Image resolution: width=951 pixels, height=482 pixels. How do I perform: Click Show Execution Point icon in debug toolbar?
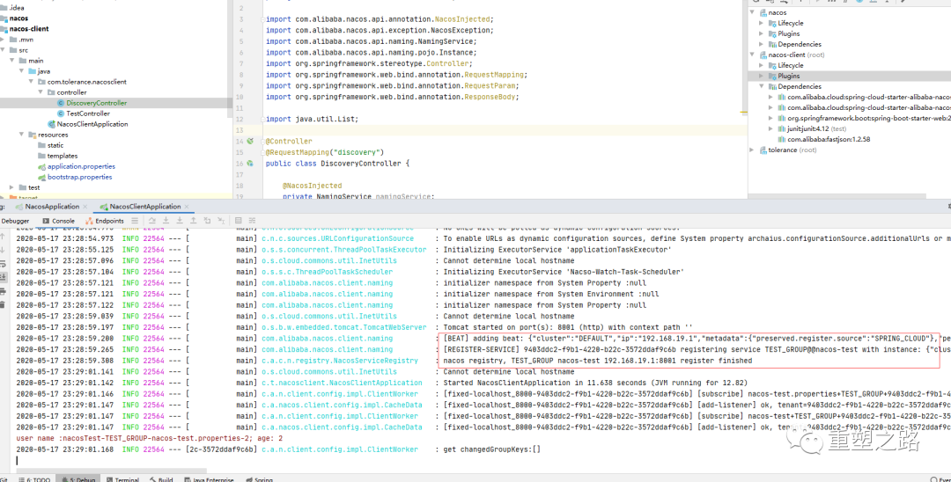coord(135,221)
